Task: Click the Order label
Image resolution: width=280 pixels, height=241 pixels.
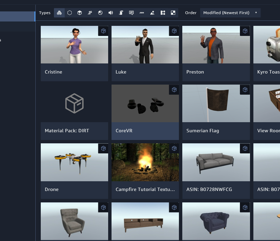Action: [x=191, y=13]
